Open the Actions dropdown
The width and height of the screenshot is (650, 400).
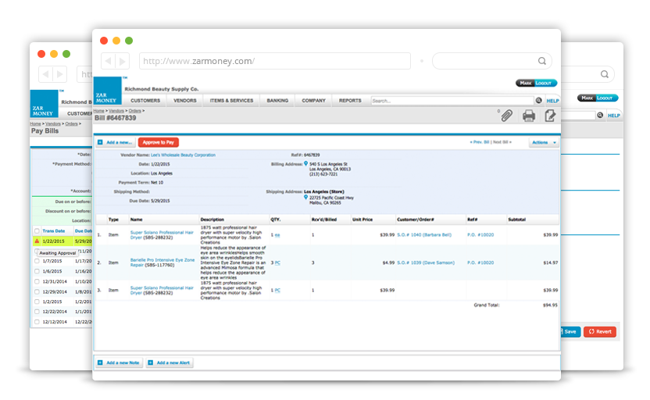click(544, 142)
